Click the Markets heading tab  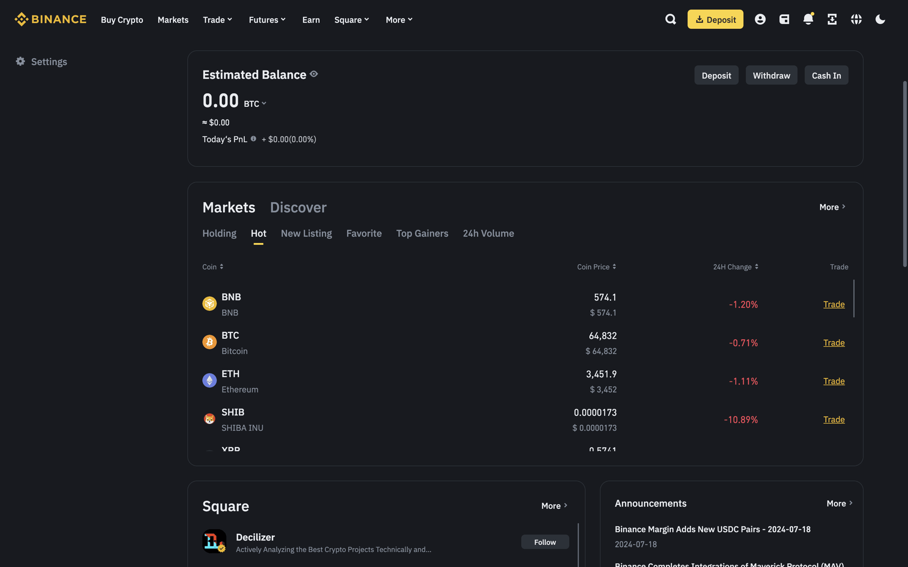point(229,207)
